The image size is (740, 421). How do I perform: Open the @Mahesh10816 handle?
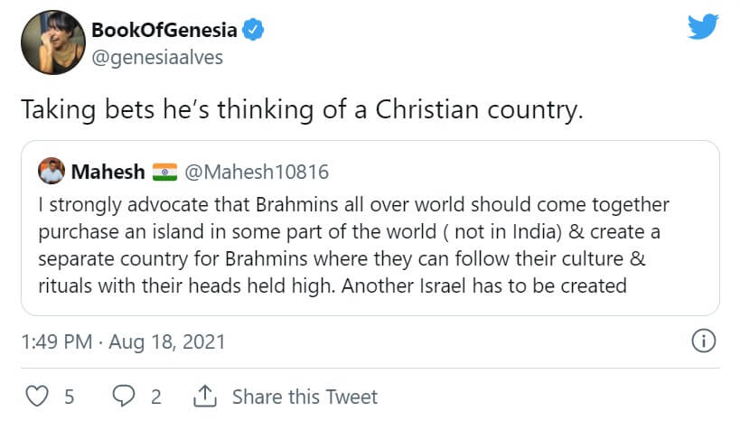point(257,171)
